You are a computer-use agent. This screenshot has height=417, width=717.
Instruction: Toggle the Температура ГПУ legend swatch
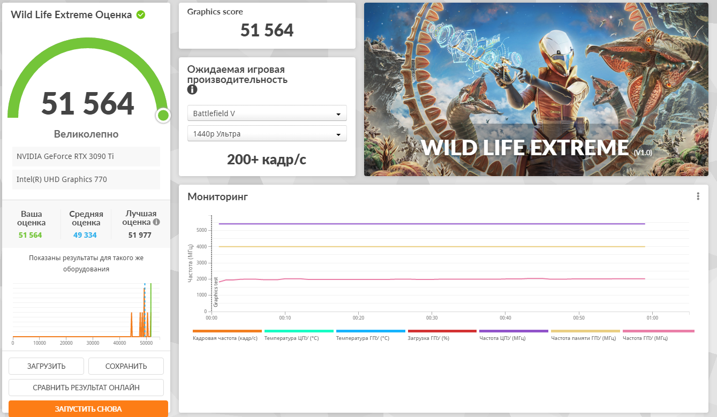371,331
